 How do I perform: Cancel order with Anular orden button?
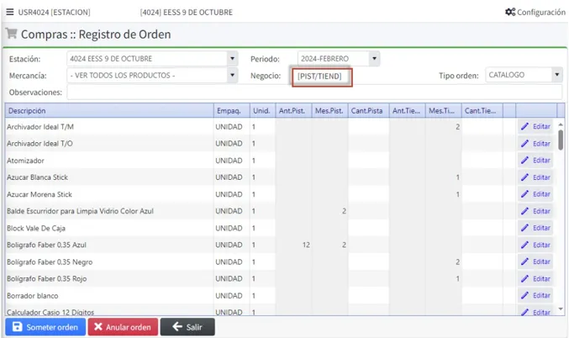(123, 327)
